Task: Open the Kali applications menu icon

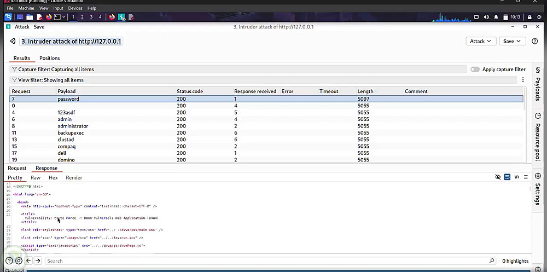Action: (x=8, y=17)
